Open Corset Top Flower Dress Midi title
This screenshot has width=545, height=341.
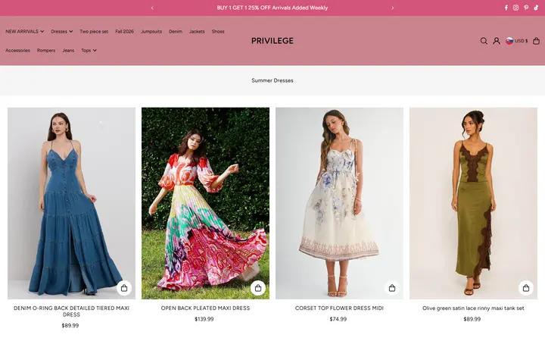[339, 308]
